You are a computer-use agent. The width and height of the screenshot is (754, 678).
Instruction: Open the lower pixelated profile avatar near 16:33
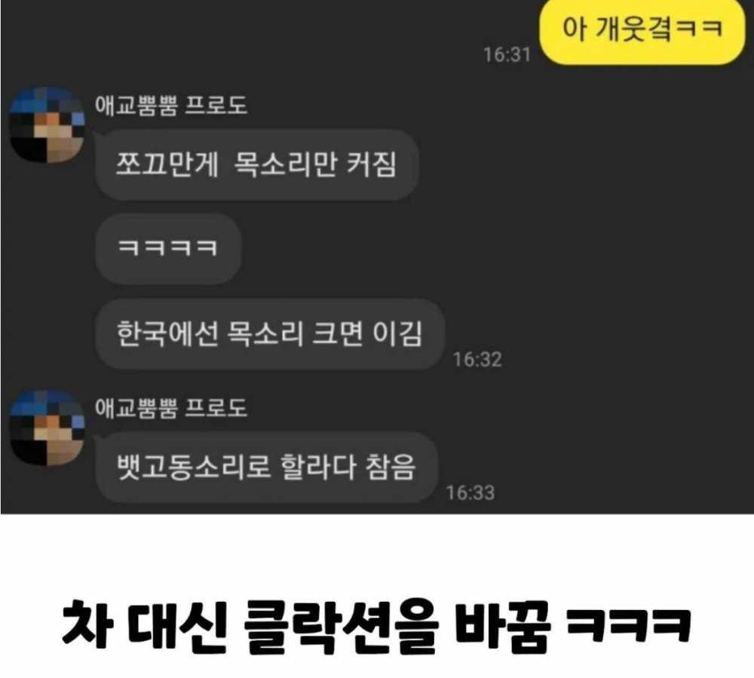[47, 428]
